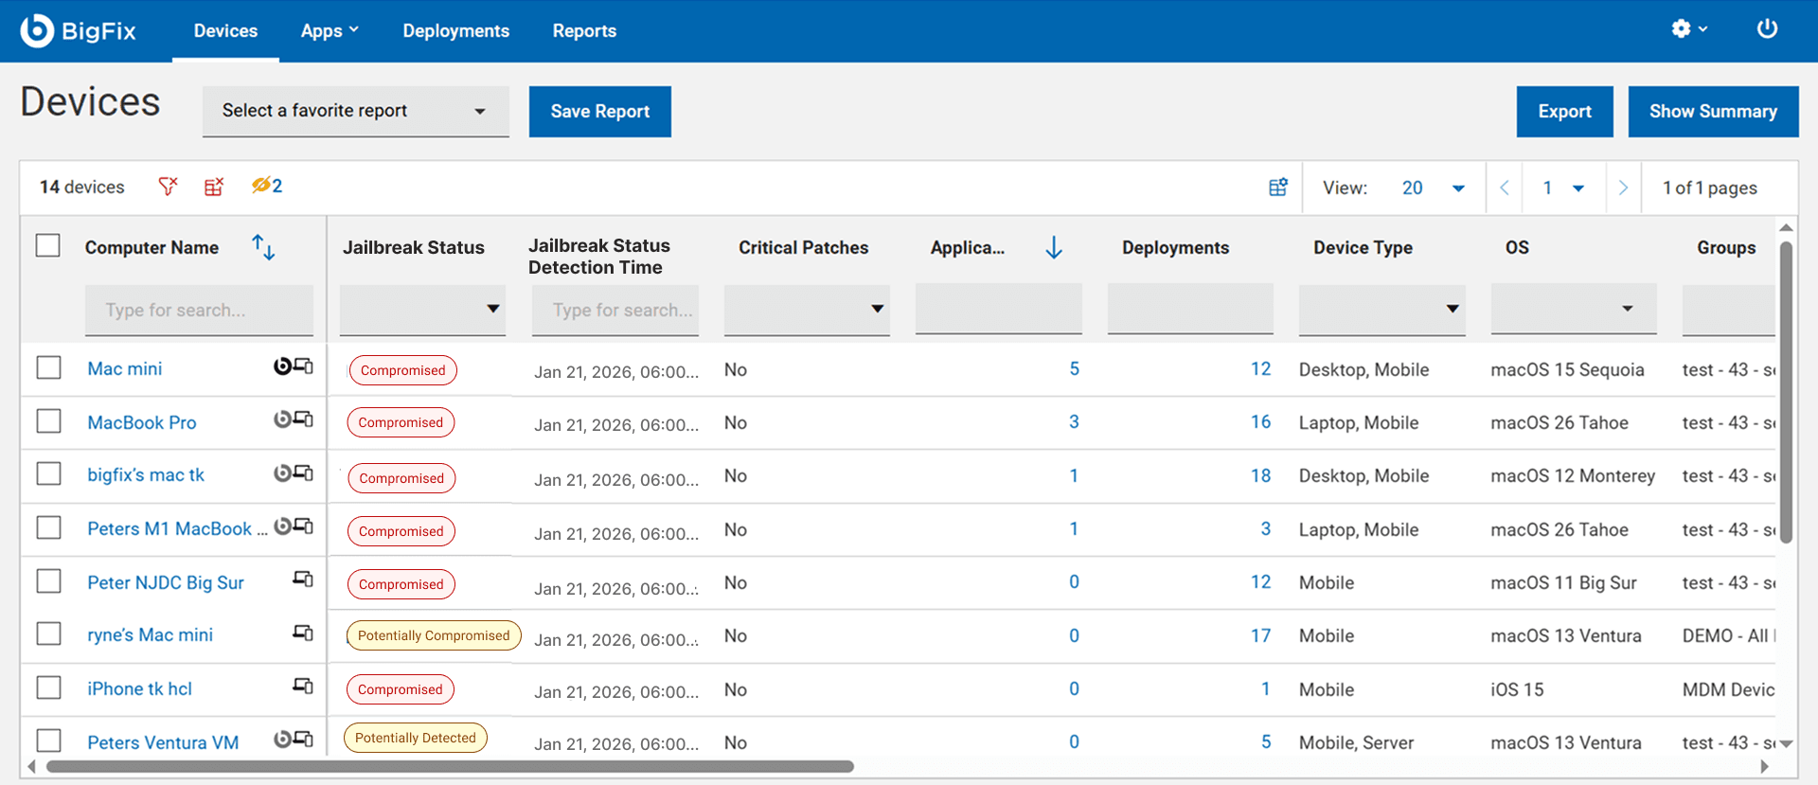Open the Select a favorite report dropdown

[x=355, y=112]
